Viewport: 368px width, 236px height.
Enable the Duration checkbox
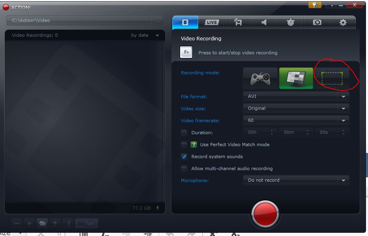[184, 133]
